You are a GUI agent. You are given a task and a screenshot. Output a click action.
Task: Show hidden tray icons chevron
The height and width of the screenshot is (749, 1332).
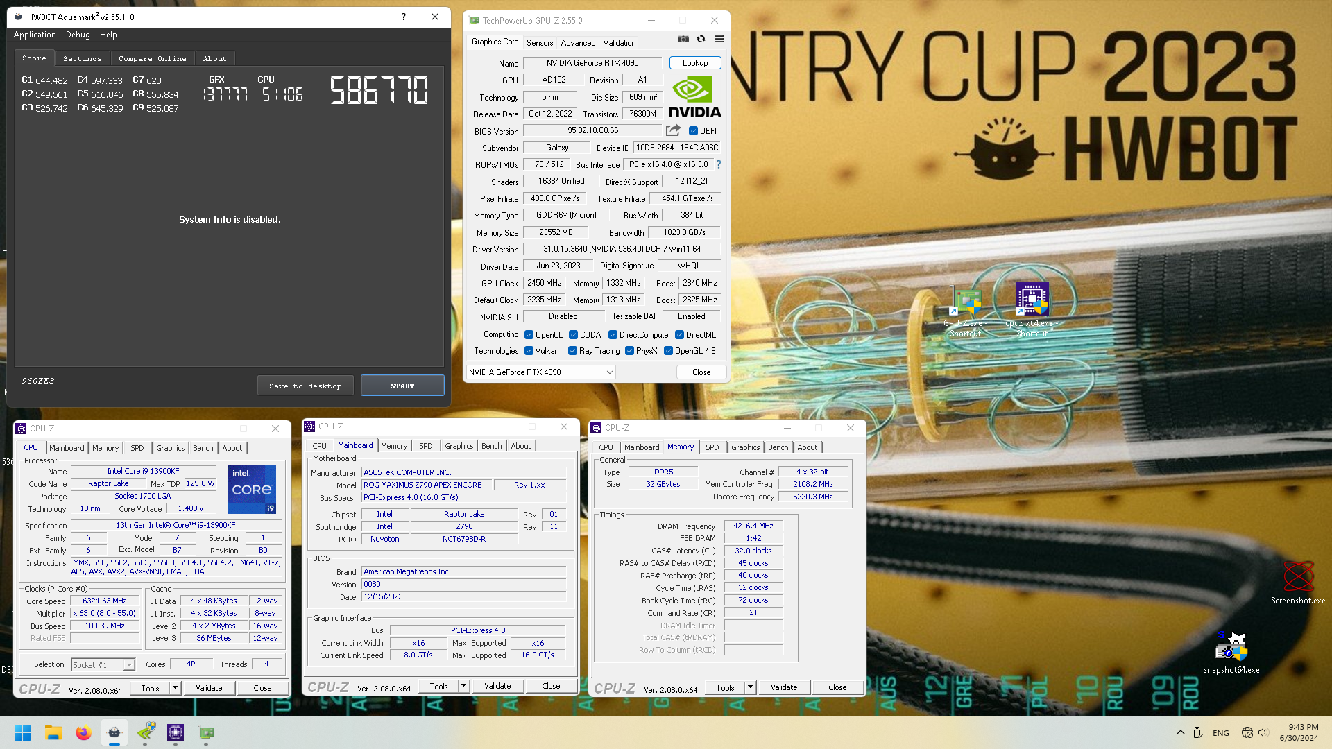click(1180, 732)
